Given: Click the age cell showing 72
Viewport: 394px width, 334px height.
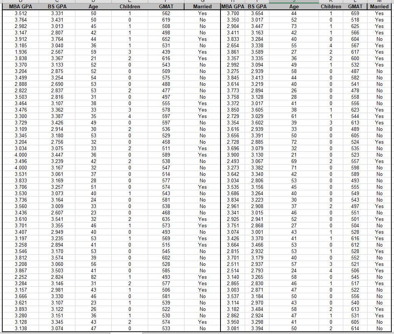Looking at the screenshot, I should point(294,142).
